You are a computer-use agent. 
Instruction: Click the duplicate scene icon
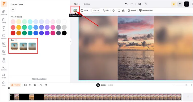(x=41, y=85)
